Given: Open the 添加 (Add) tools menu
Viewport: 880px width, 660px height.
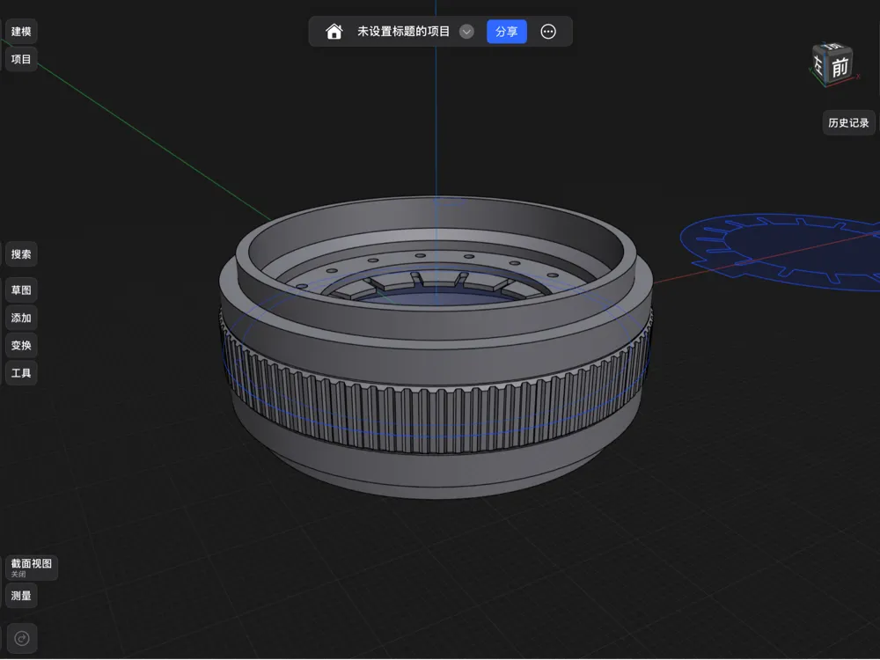Looking at the screenshot, I should 21,318.
